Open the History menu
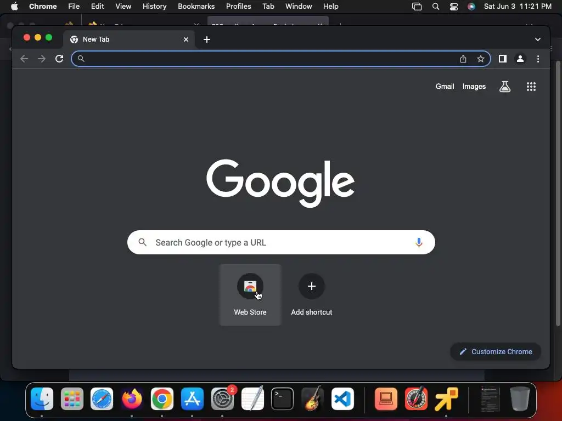562x421 pixels. click(x=154, y=6)
